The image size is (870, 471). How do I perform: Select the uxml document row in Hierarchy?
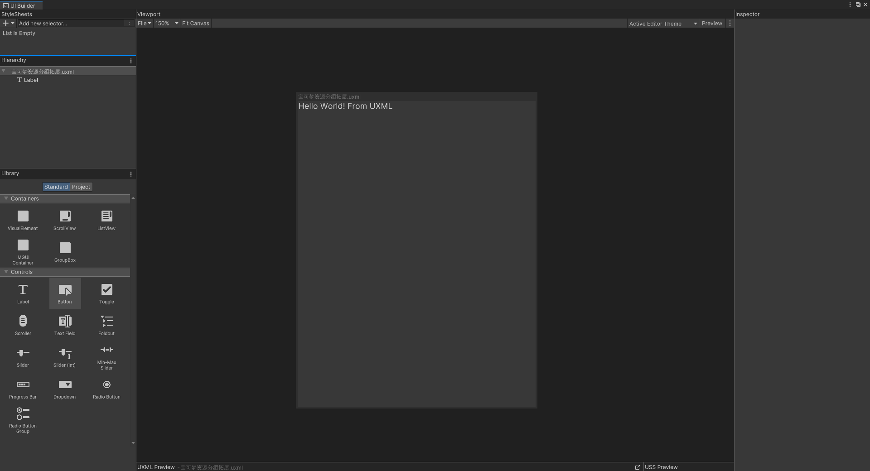(68, 72)
